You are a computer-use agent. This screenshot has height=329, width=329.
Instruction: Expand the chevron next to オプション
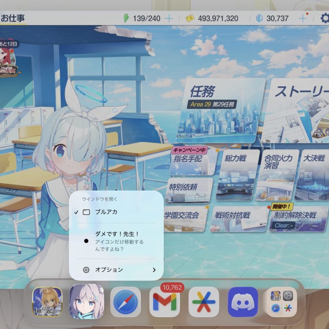click(154, 270)
